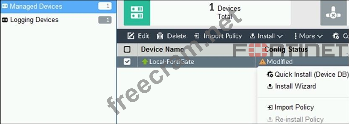Open the Install dropdown menu

[266, 36]
